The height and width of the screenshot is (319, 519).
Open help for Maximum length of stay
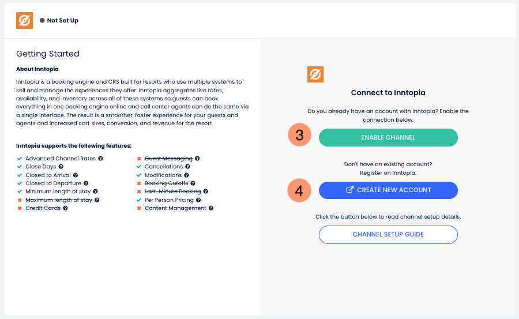(x=97, y=200)
